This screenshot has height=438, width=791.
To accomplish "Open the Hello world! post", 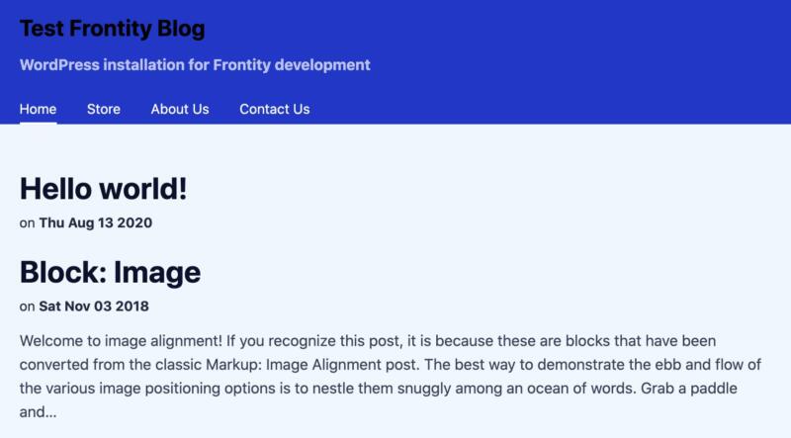I will 103,189.
